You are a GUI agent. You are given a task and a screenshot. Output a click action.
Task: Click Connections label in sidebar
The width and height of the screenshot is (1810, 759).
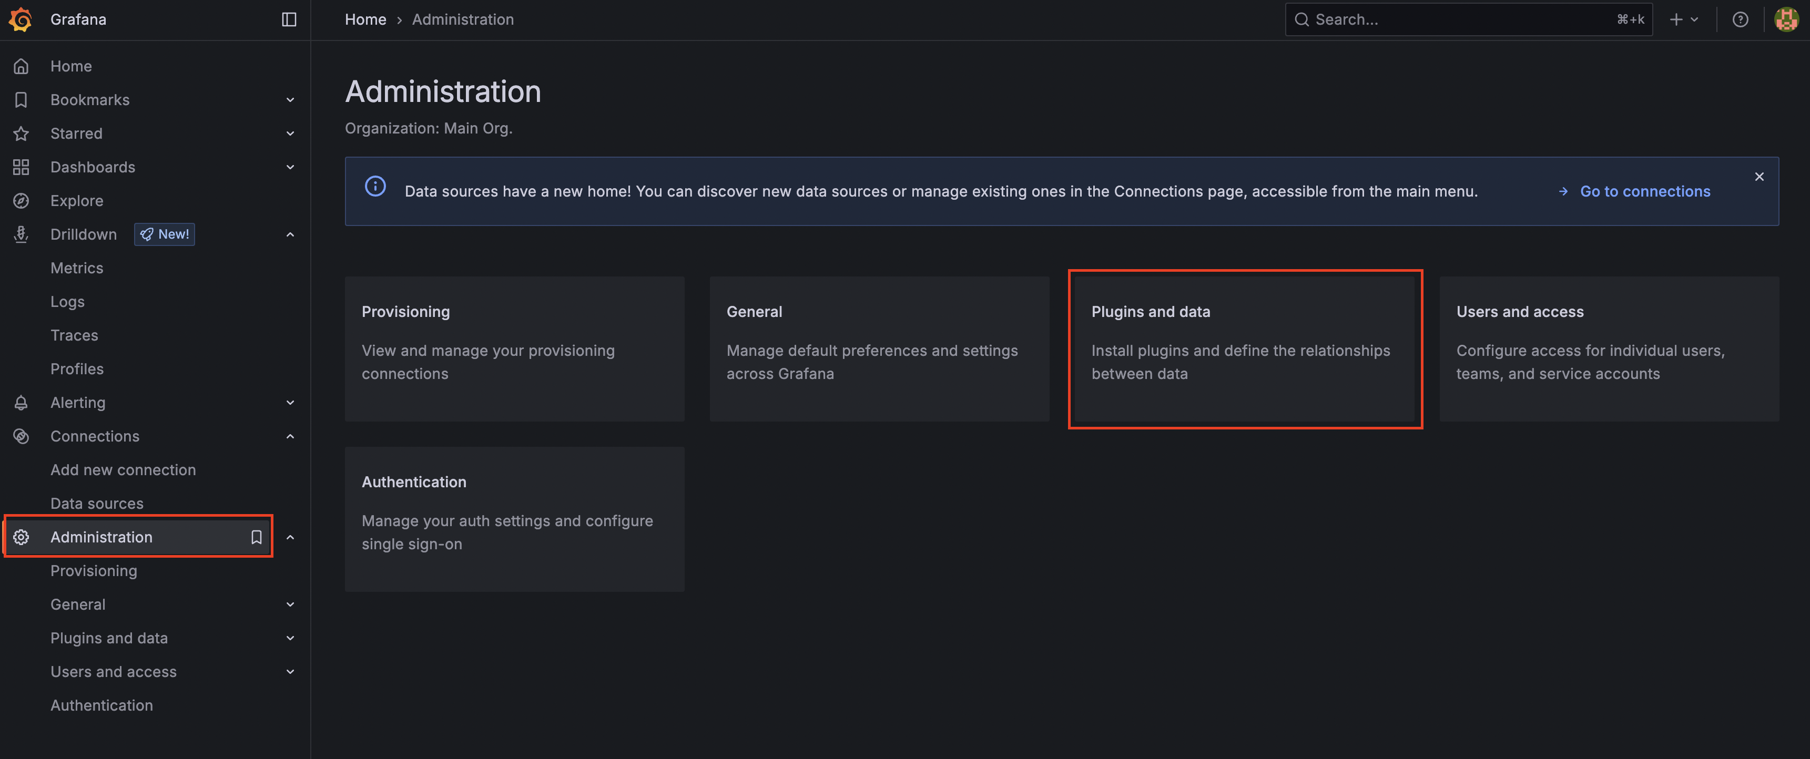95,436
